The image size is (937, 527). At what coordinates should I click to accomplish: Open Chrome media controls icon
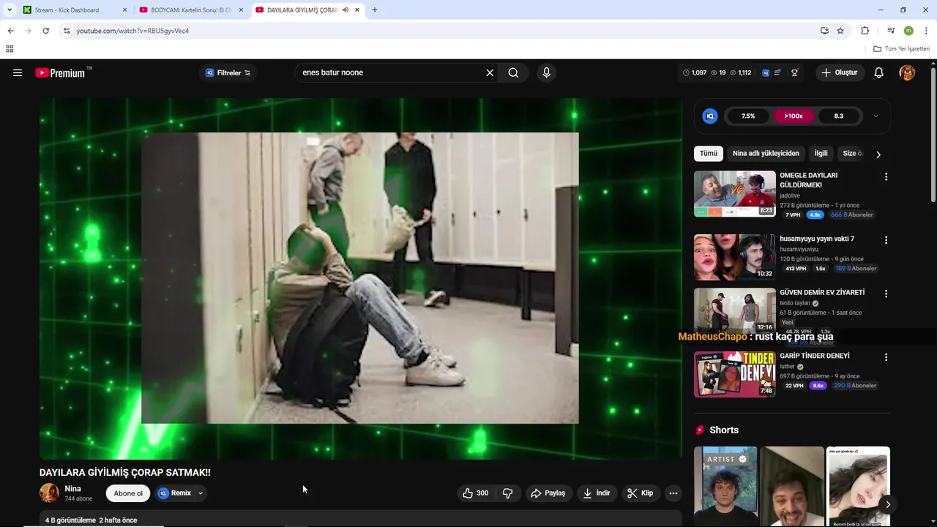[x=891, y=31]
